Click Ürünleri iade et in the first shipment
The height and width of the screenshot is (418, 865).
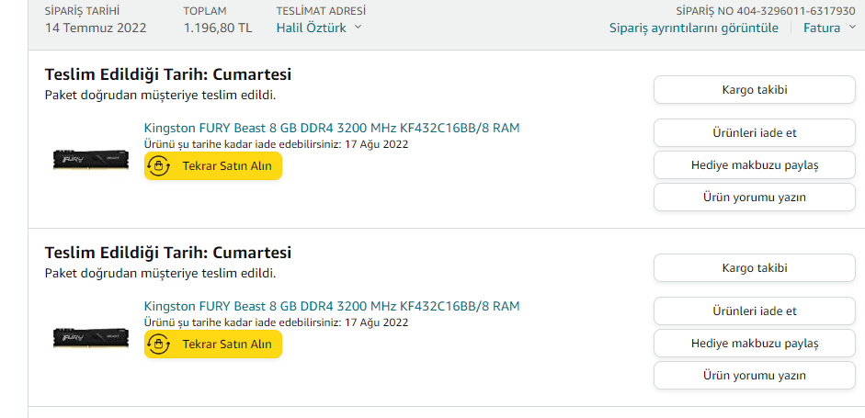(x=755, y=132)
